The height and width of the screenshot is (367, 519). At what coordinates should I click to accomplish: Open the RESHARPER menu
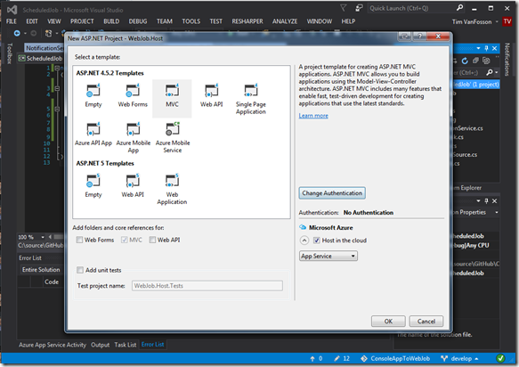[247, 21]
